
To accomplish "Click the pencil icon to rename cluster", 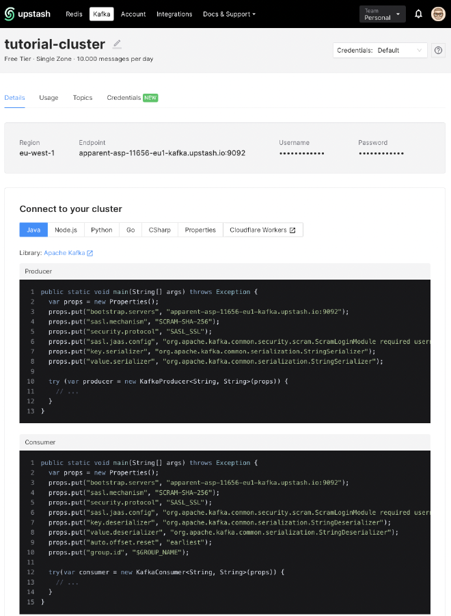I will tap(117, 44).
